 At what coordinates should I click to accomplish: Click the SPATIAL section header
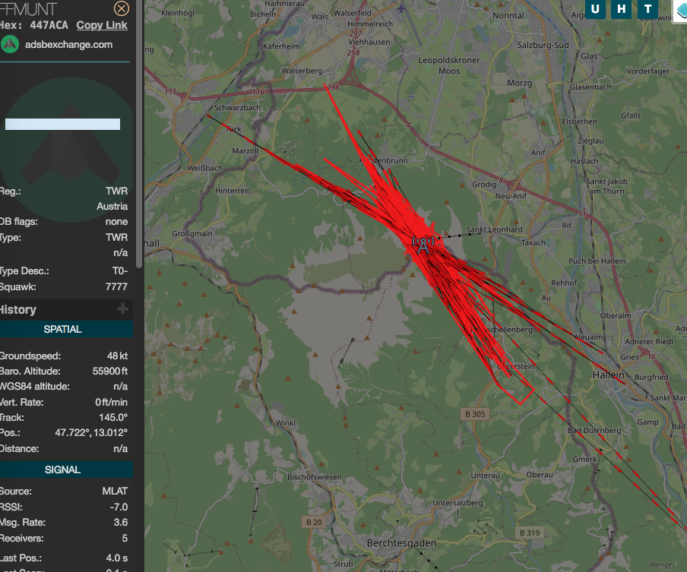(62, 330)
